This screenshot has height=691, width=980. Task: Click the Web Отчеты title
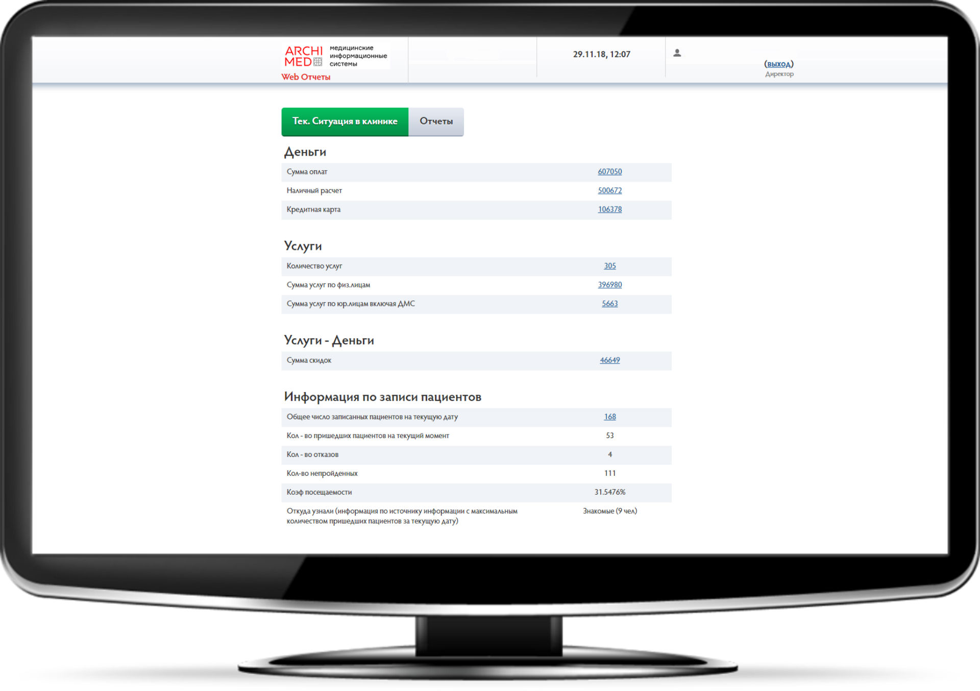coord(306,77)
